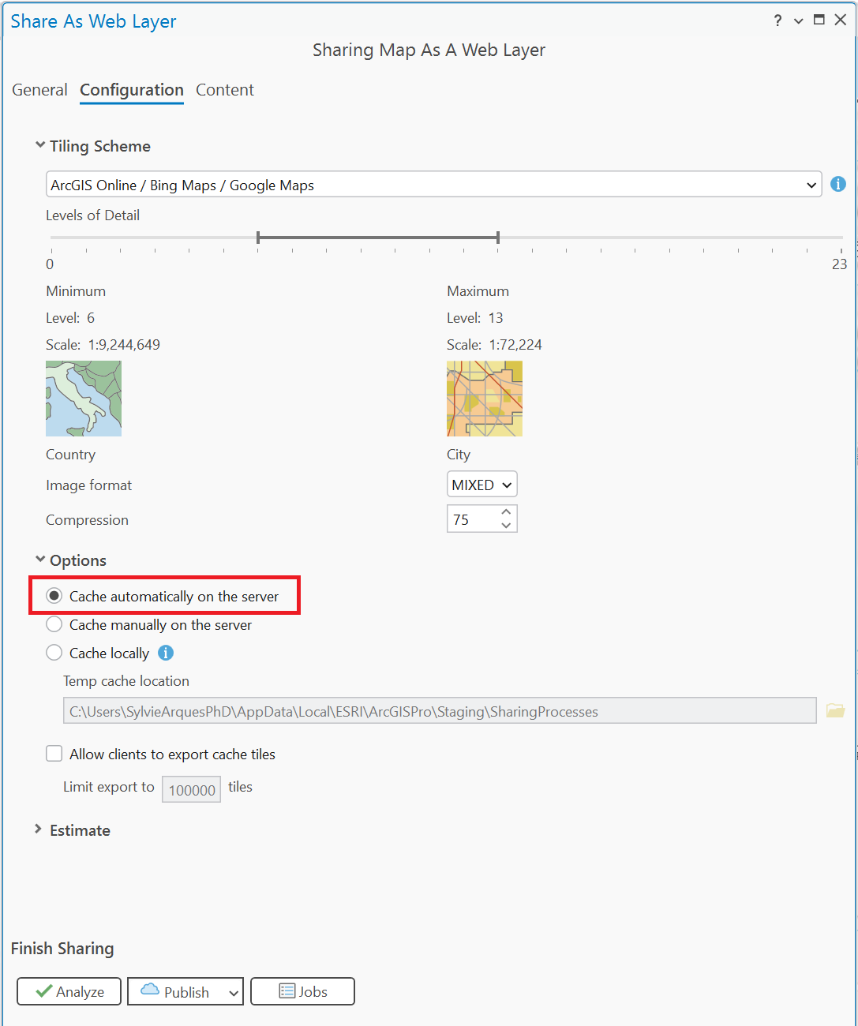The width and height of the screenshot is (858, 1026).
Task: Select the Configuration tab
Action: pos(132,90)
